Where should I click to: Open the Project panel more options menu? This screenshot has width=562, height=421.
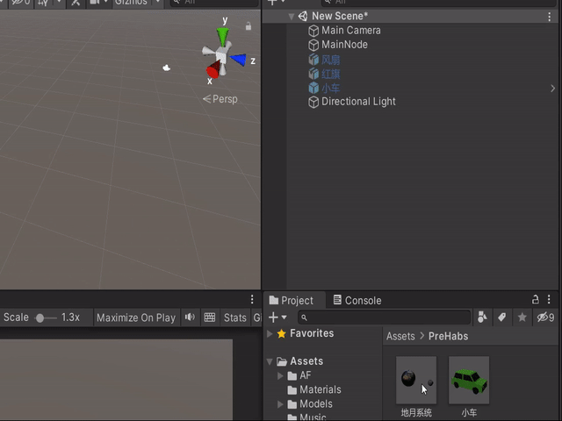click(549, 299)
